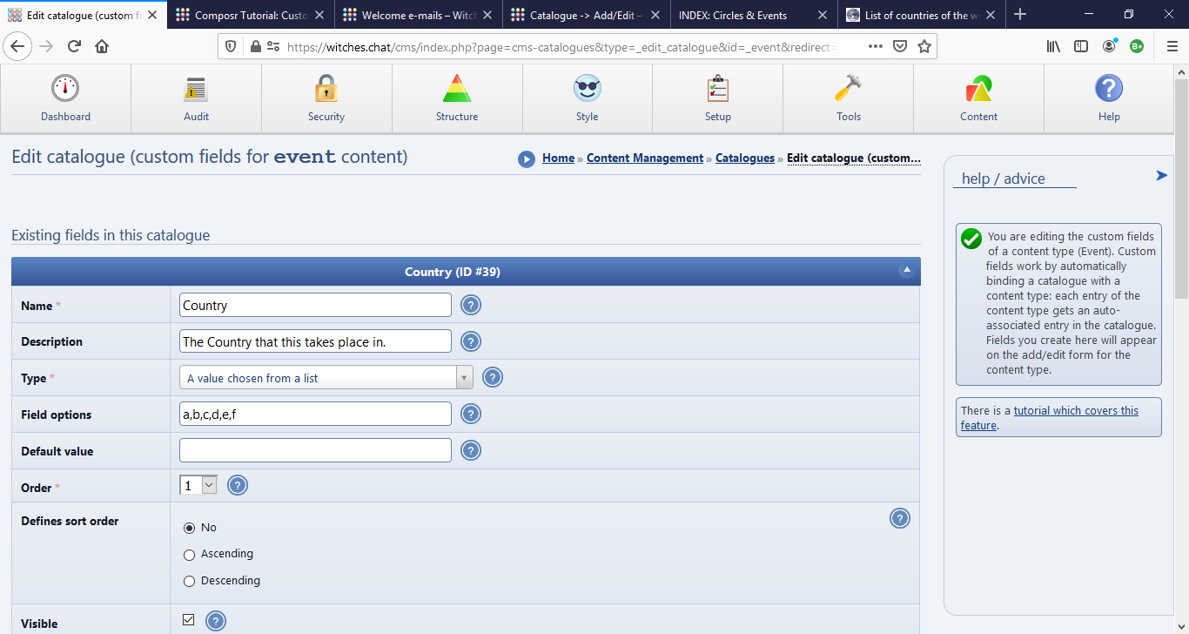Open the Dashboard admin section
The image size is (1189, 634).
(x=65, y=98)
